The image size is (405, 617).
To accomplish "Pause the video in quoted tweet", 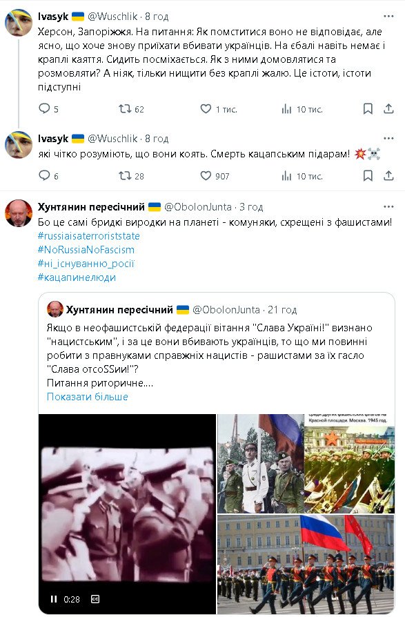I will tap(54, 599).
